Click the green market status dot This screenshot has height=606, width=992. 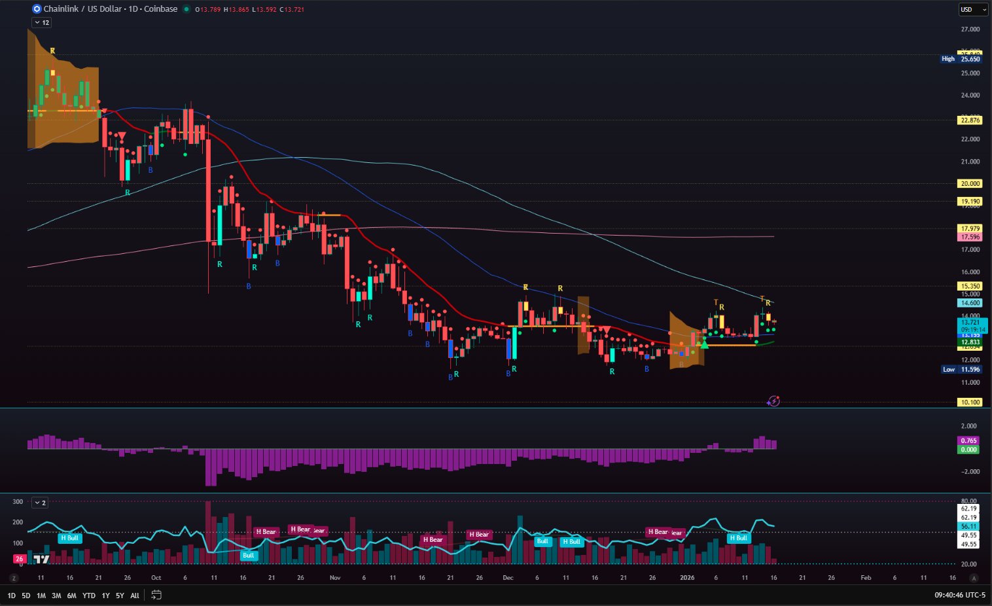[186, 9]
